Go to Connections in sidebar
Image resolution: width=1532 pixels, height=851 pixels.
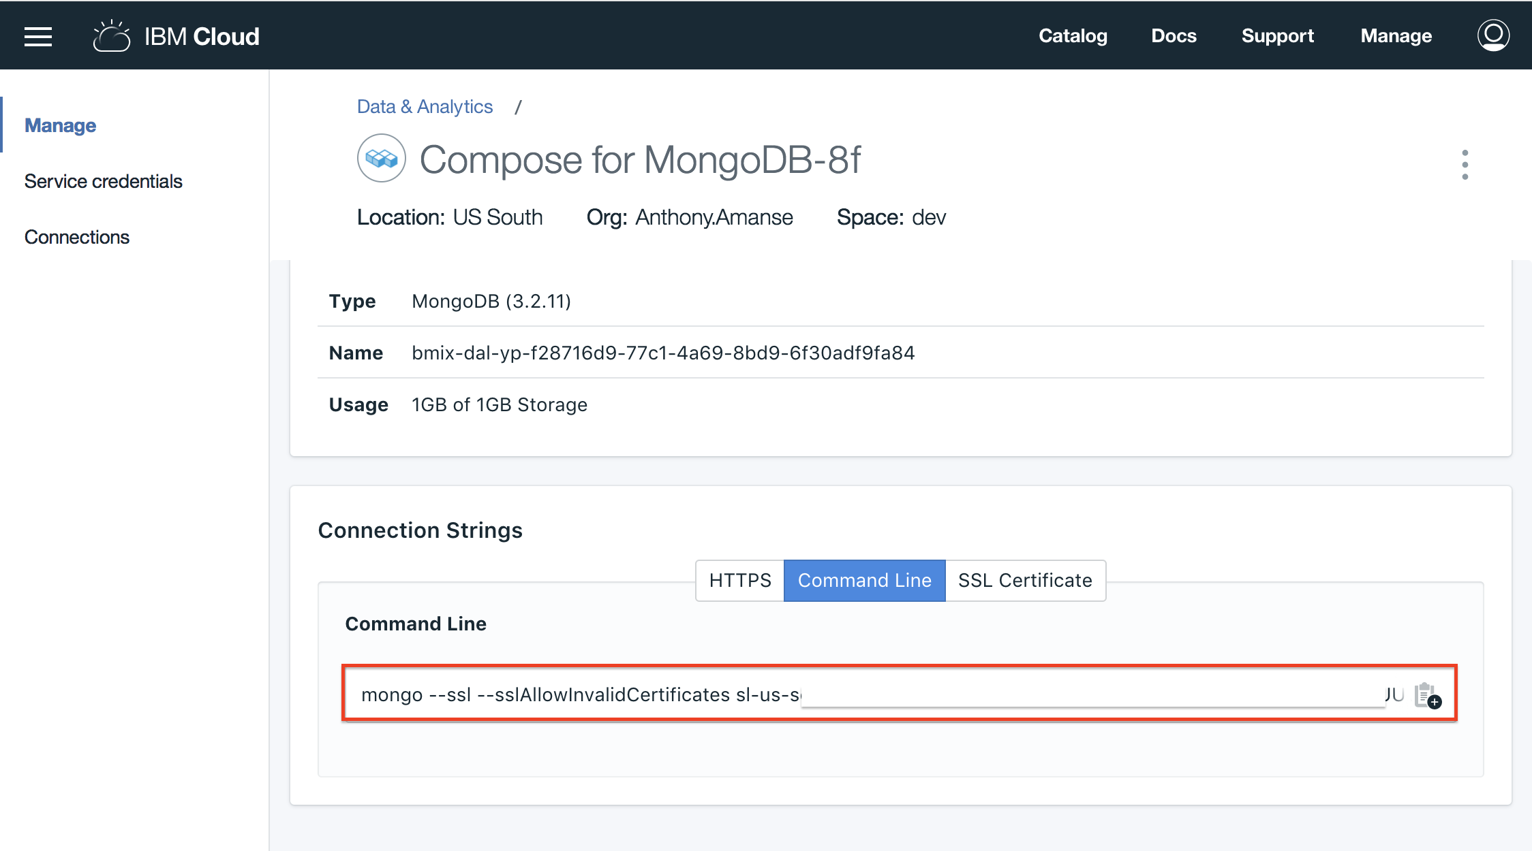pyautogui.click(x=77, y=237)
